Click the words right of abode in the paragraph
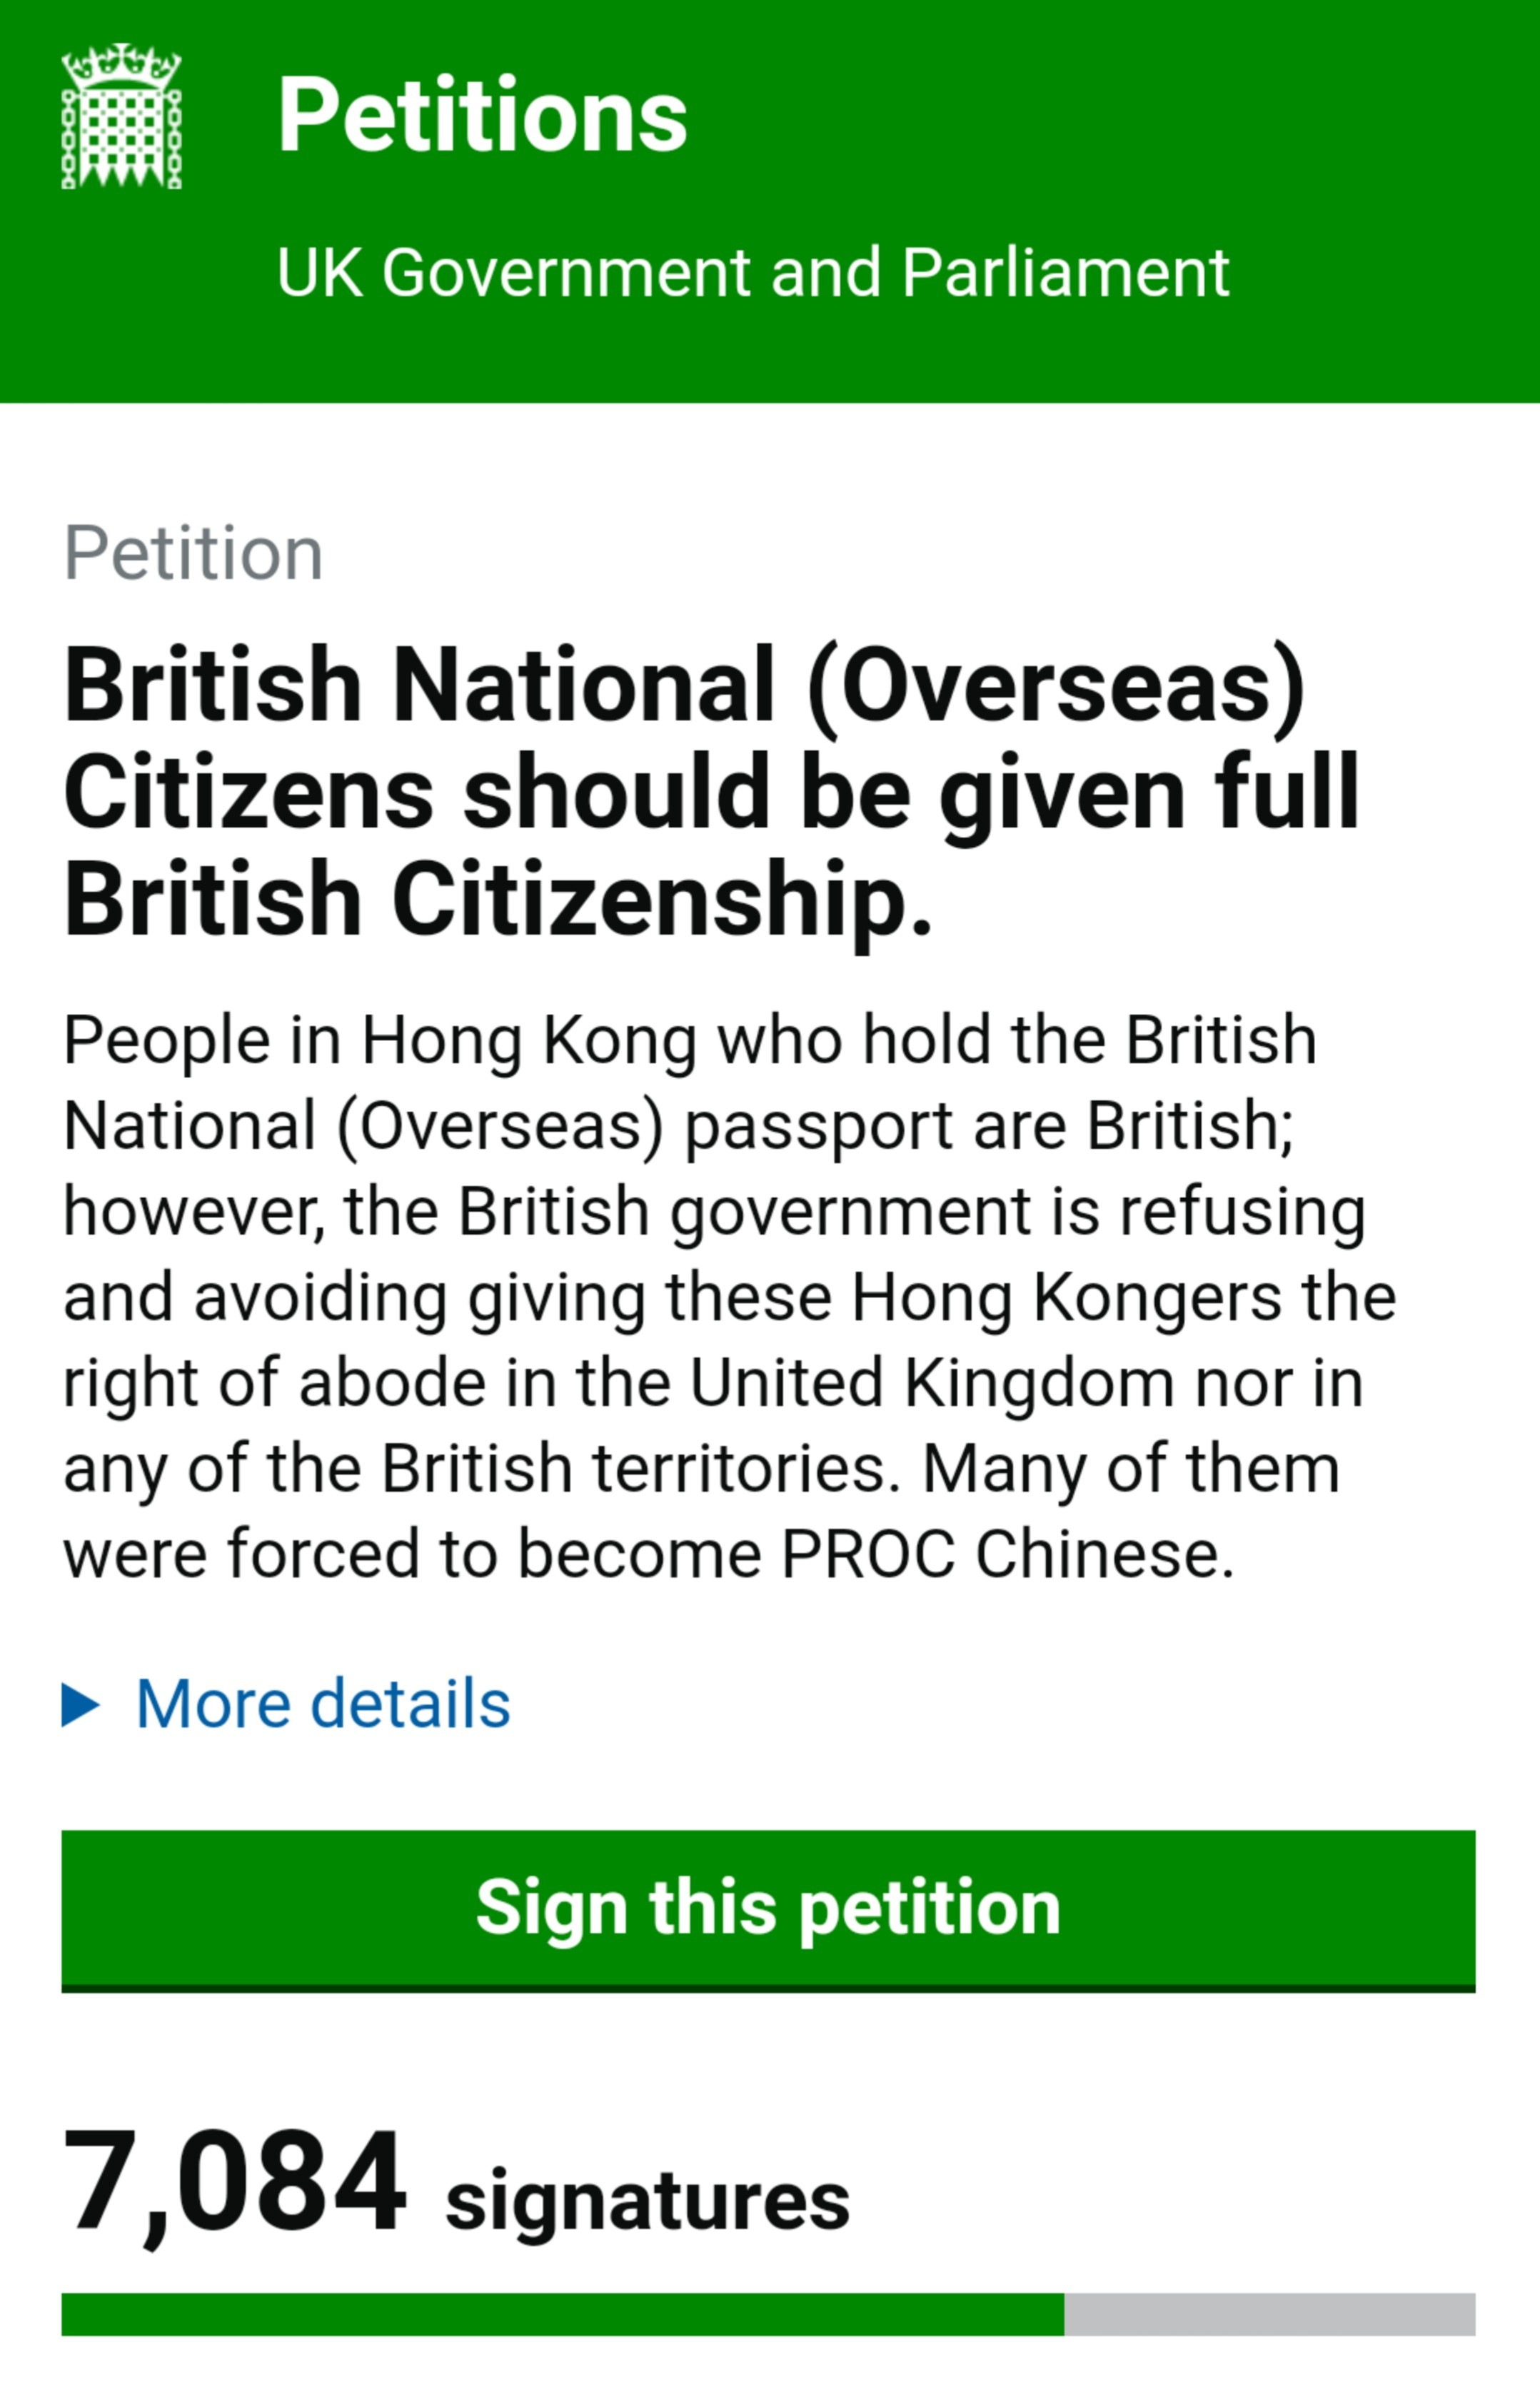1540x2382 pixels. pyautogui.click(x=270, y=1385)
